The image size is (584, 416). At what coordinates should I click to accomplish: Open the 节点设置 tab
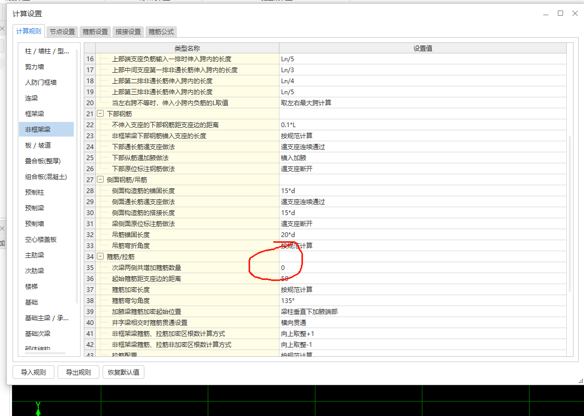(x=62, y=31)
